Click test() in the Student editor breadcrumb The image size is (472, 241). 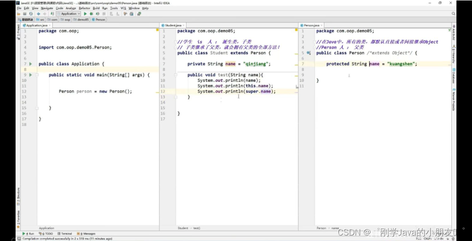[196, 228]
